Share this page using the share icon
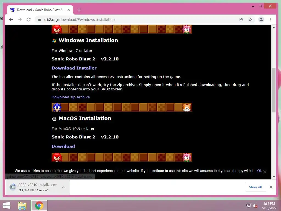This screenshot has width=281, height=211. [x=241, y=20]
